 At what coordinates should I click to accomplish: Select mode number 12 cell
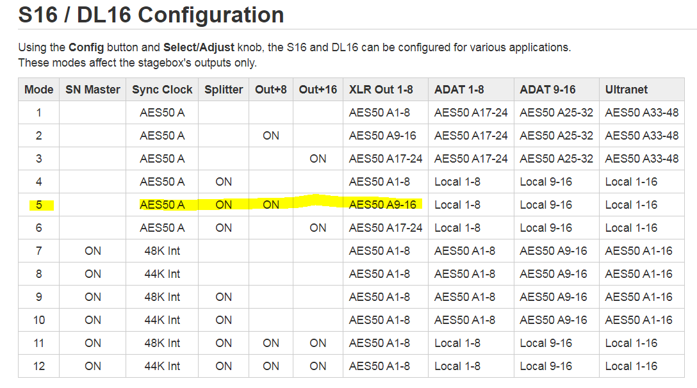point(38,366)
